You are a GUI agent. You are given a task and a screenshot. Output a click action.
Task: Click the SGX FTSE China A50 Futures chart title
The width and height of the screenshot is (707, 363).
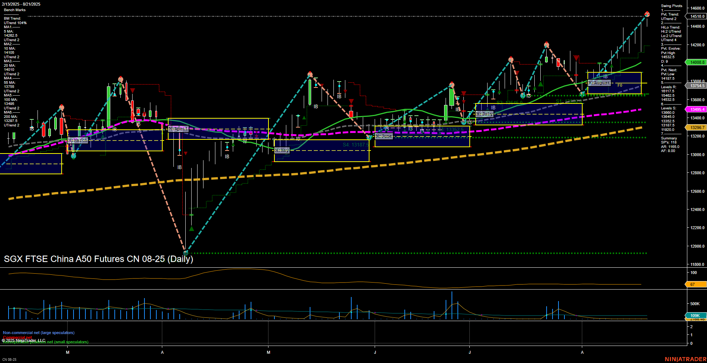[x=98, y=259]
